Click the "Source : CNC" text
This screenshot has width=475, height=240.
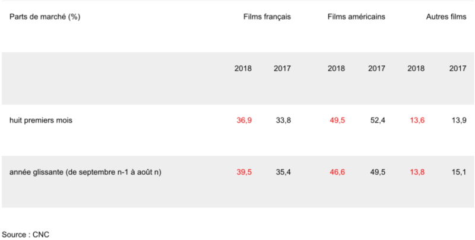(x=26, y=234)
